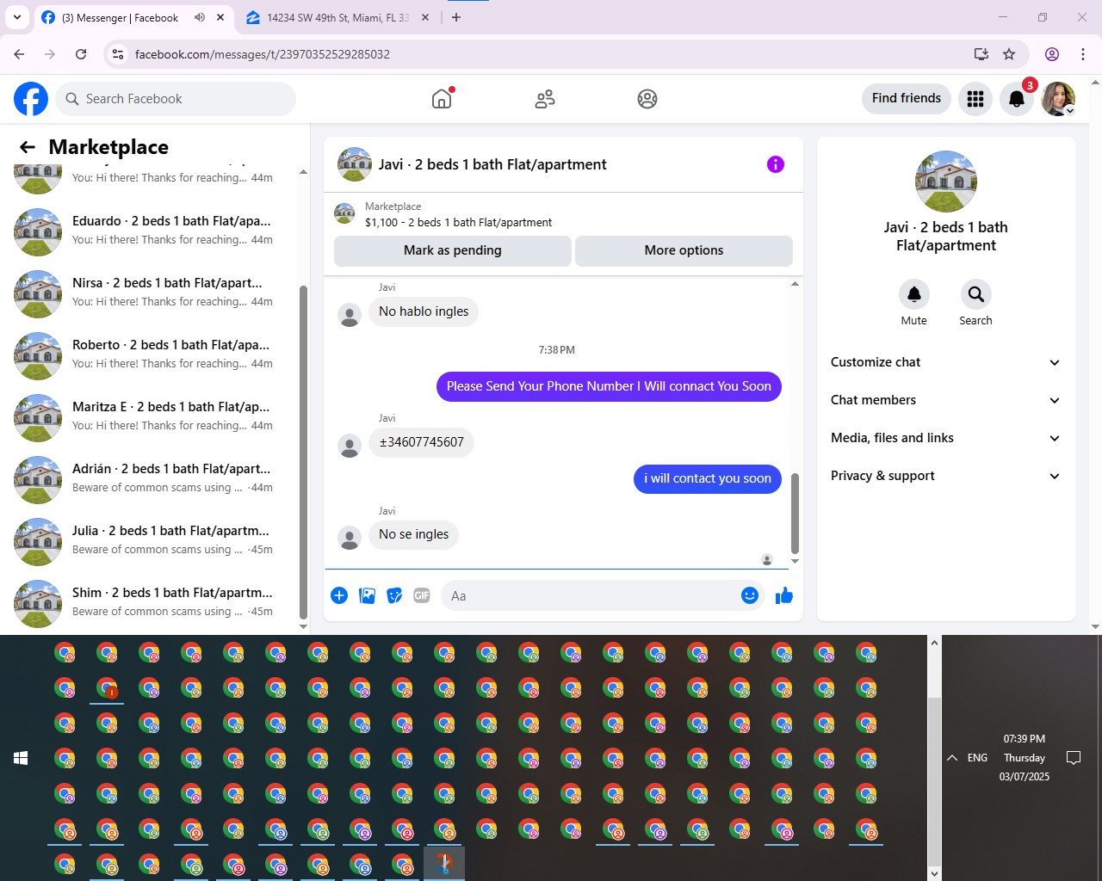Screen dimensions: 1102x881
Task: Focus the Aa message input
Action: (594, 595)
